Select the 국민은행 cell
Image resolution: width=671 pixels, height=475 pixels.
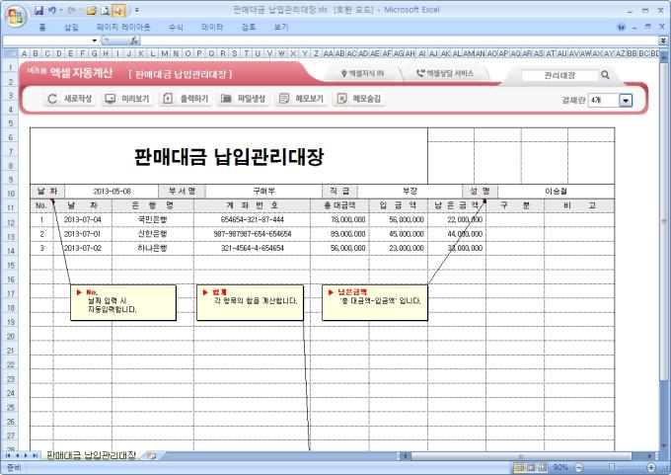coord(153,220)
